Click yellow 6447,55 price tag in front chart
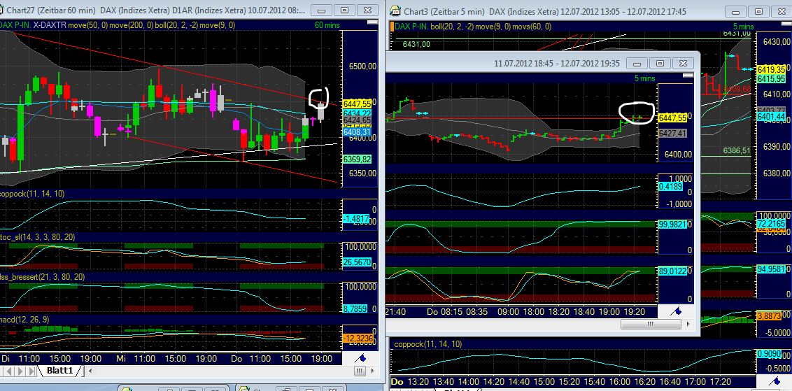 click(x=672, y=118)
